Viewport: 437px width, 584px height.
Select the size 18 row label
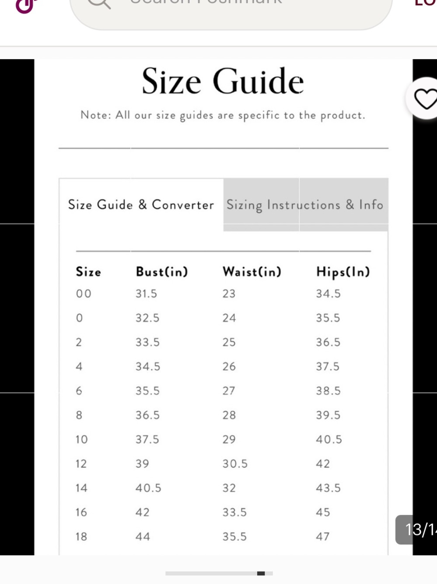[81, 537]
